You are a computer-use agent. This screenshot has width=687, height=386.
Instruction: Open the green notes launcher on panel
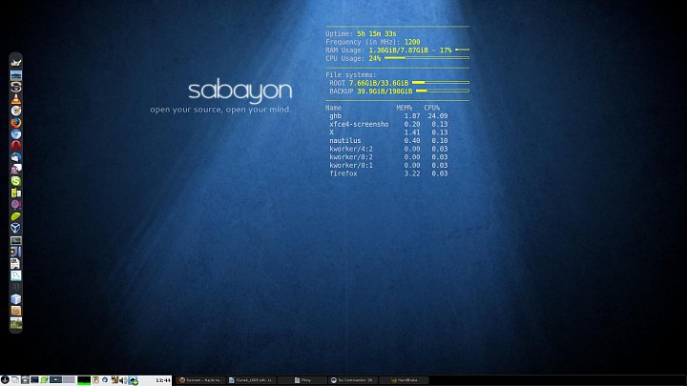point(44,380)
